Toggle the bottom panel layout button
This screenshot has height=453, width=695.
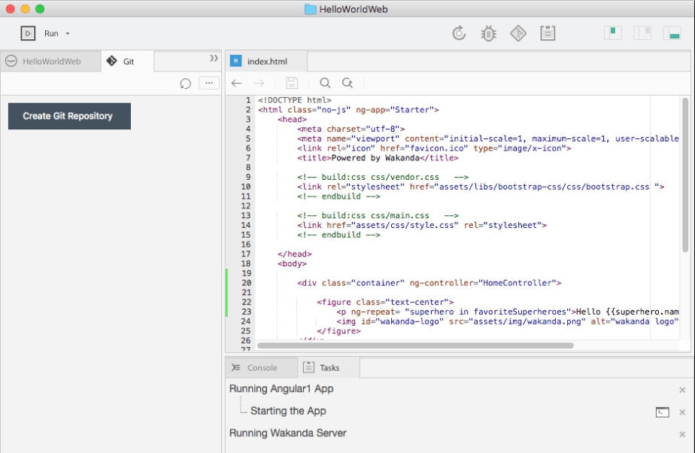click(x=672, y=32)
